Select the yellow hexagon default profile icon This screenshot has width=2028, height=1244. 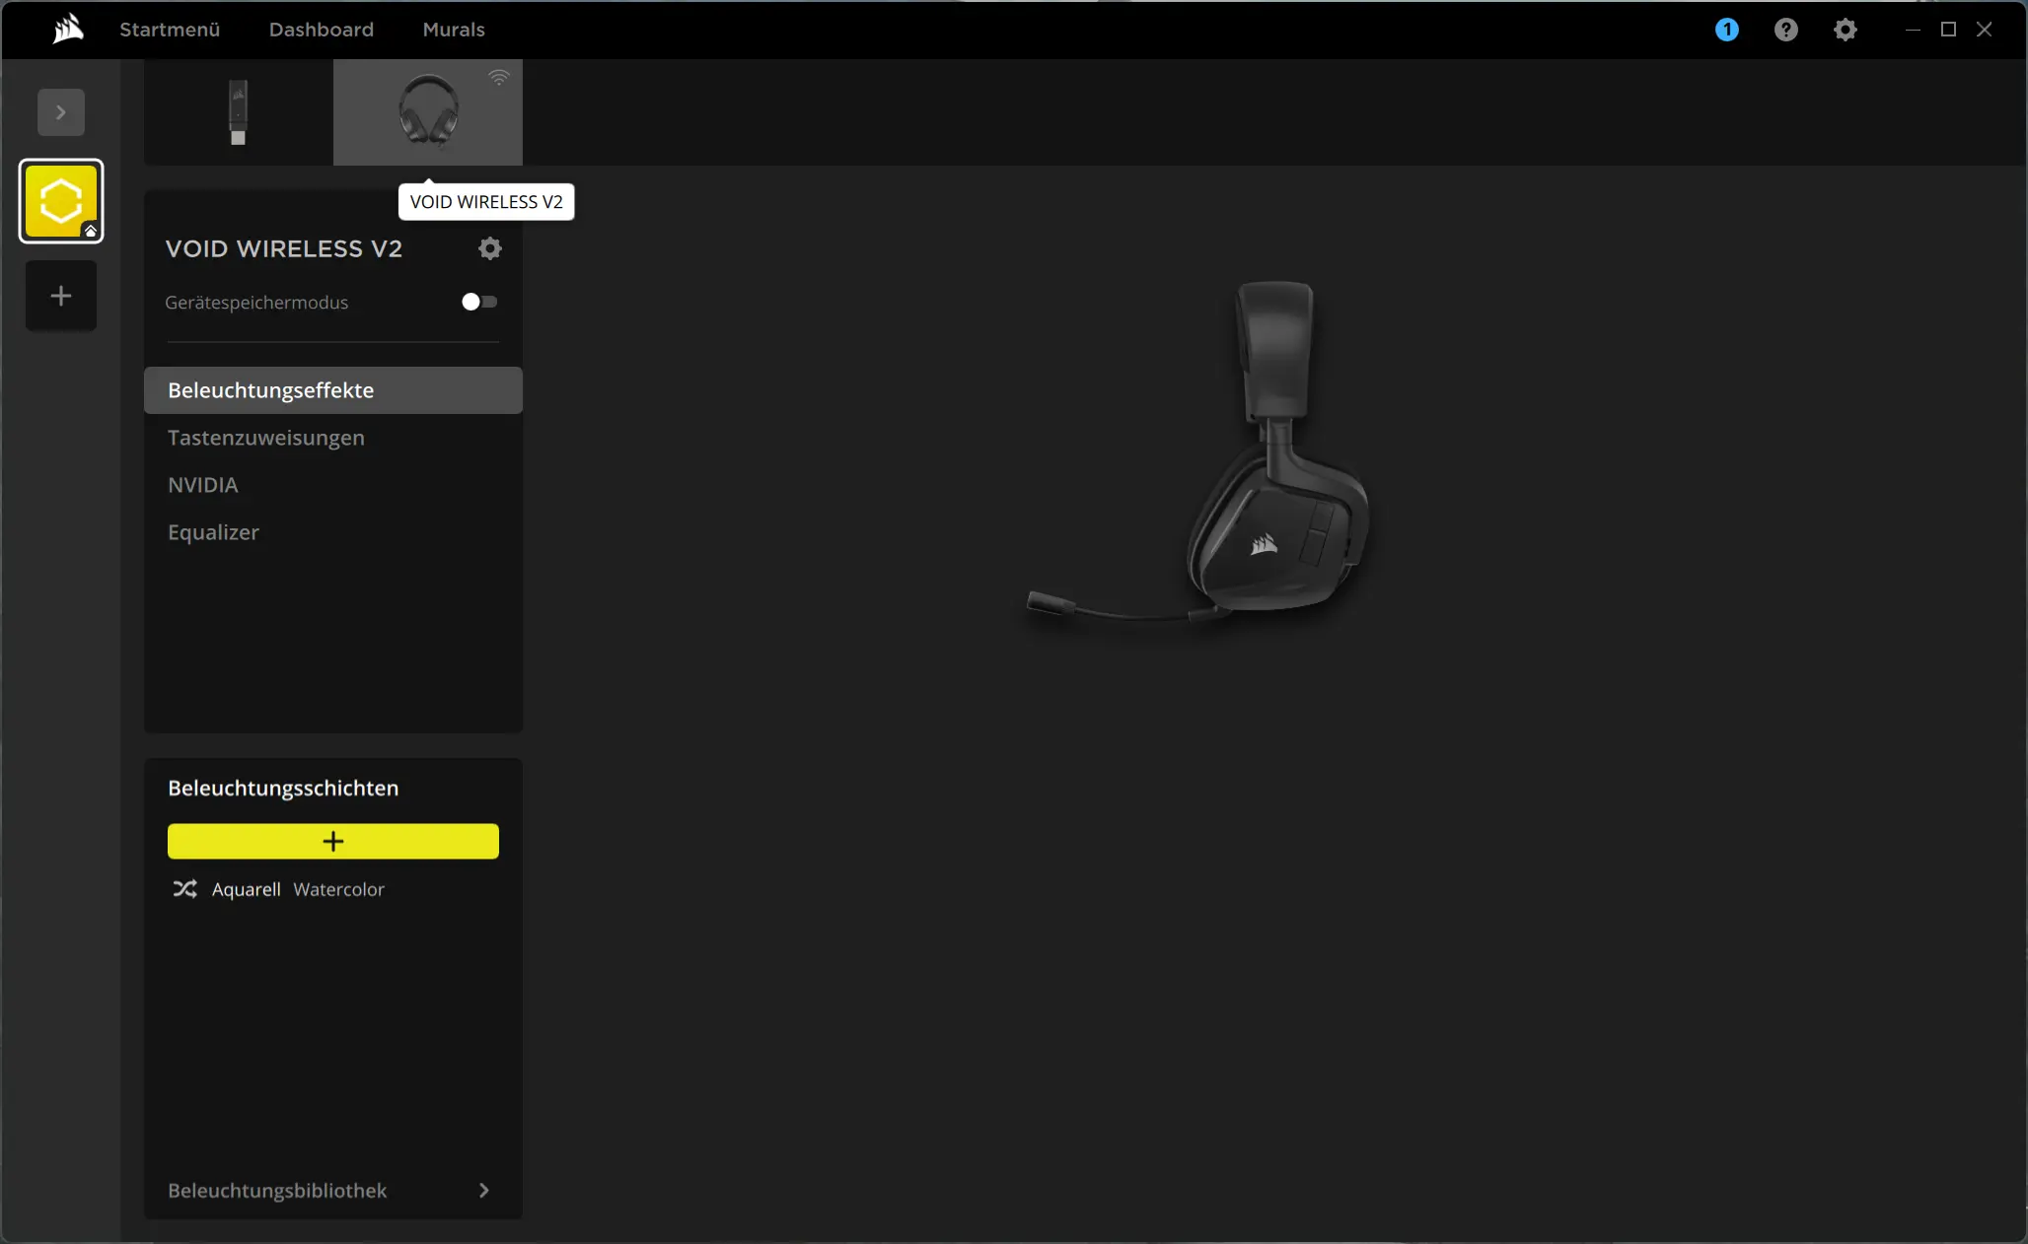tap(61, 201)
